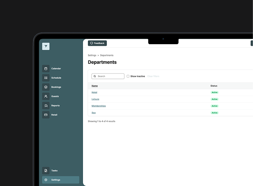
Task: Click the Settings gear icon
Action: [x=46, y=180]
